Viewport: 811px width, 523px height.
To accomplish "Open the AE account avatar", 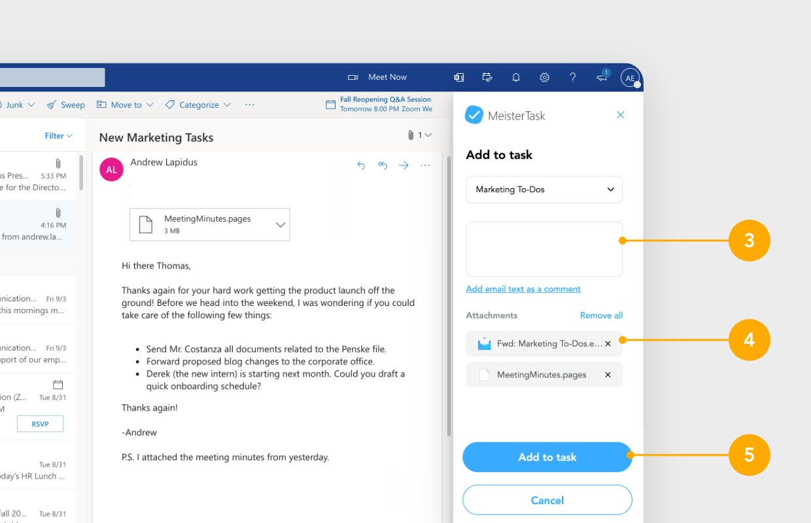I will 630,78.
